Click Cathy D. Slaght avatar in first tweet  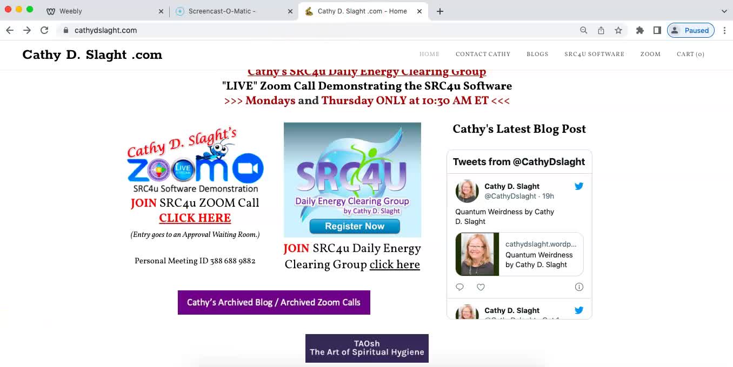pos(467,191)
